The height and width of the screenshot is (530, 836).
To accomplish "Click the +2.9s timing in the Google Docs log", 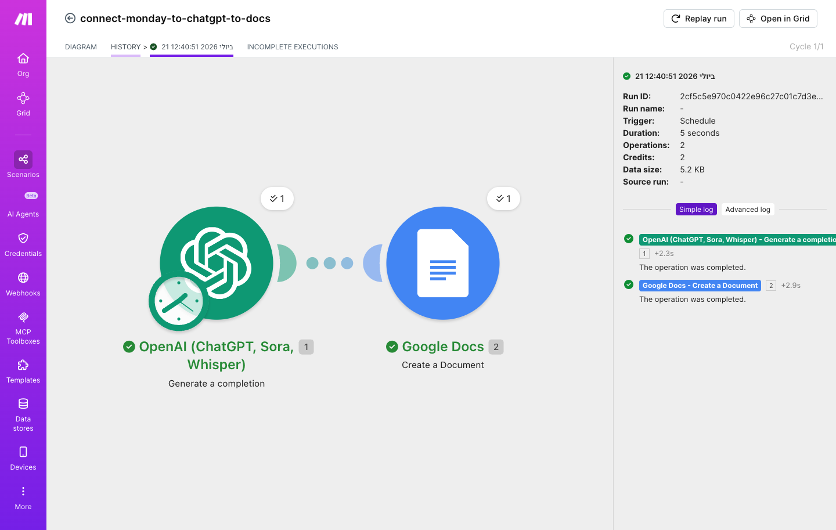I will [791, 286].
